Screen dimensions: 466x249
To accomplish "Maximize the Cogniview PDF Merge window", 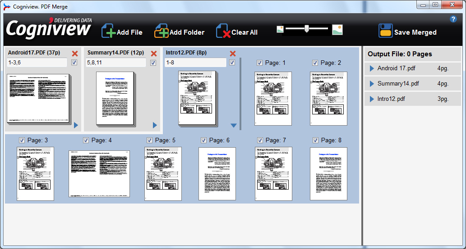I will tap(435, 5).
